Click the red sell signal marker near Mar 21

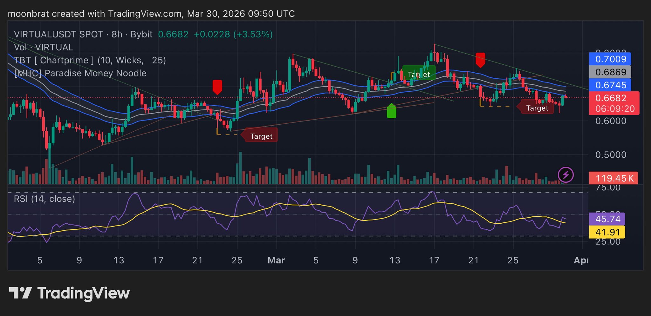tap(480, 60)
